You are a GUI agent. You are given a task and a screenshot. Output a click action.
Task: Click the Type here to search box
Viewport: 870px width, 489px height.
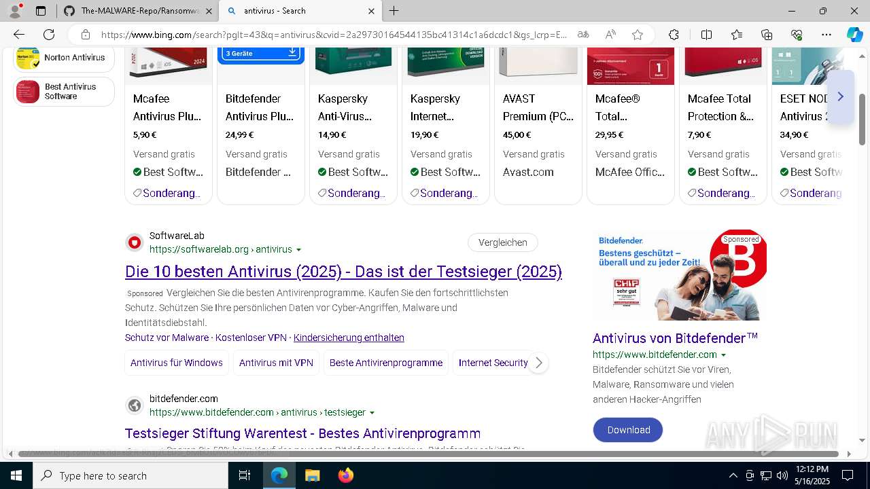click(130, 475)
